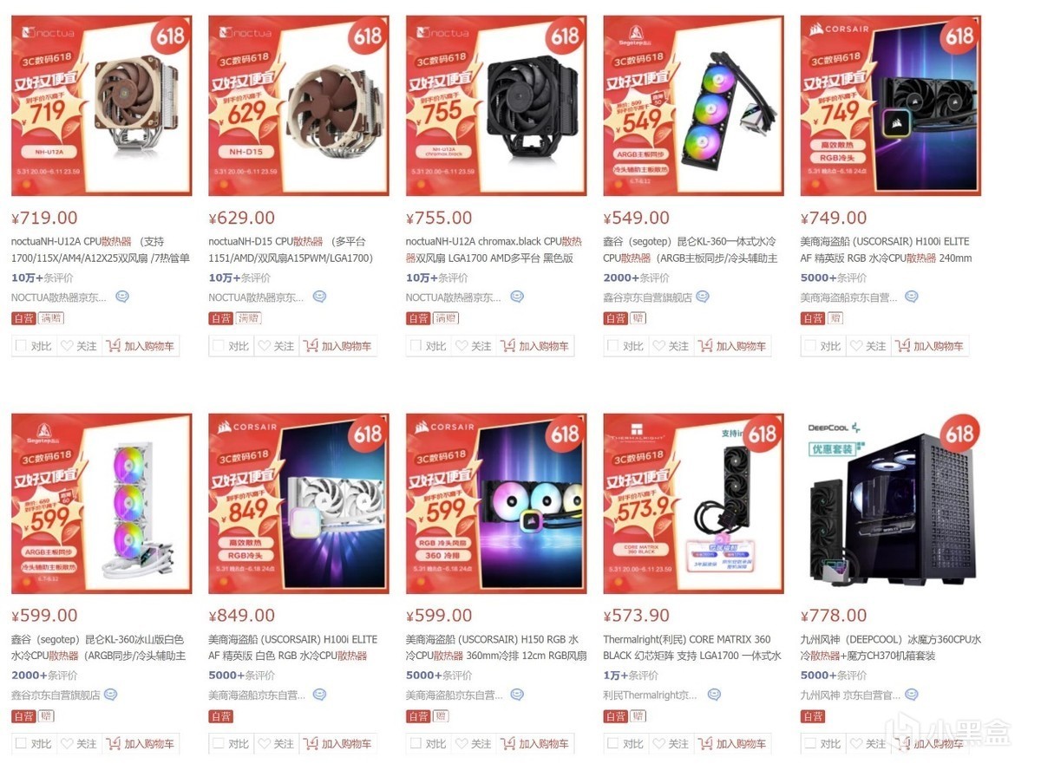
Task: Click chat icon next to 鑫谷京东自营旗舰店 in top row
Action: pyautogui.click(x=702, y=297)
